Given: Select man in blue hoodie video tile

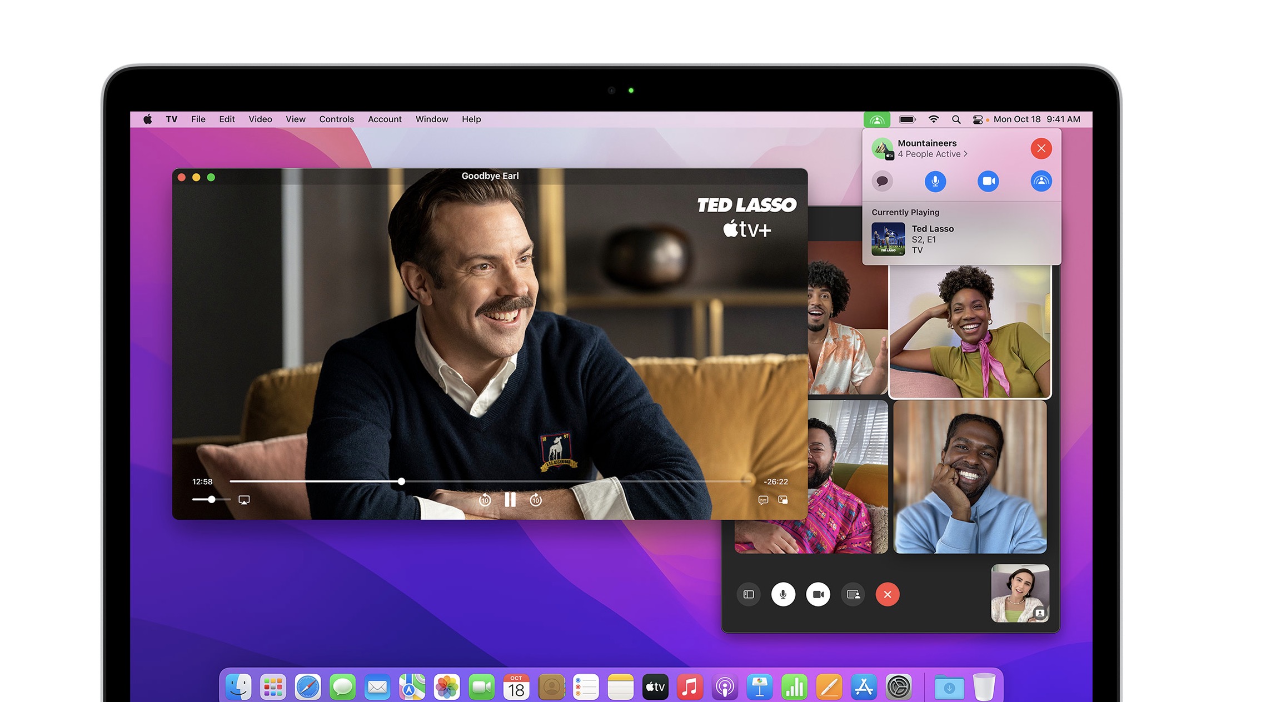Looking at the screenshot, I should pos(970,477).
